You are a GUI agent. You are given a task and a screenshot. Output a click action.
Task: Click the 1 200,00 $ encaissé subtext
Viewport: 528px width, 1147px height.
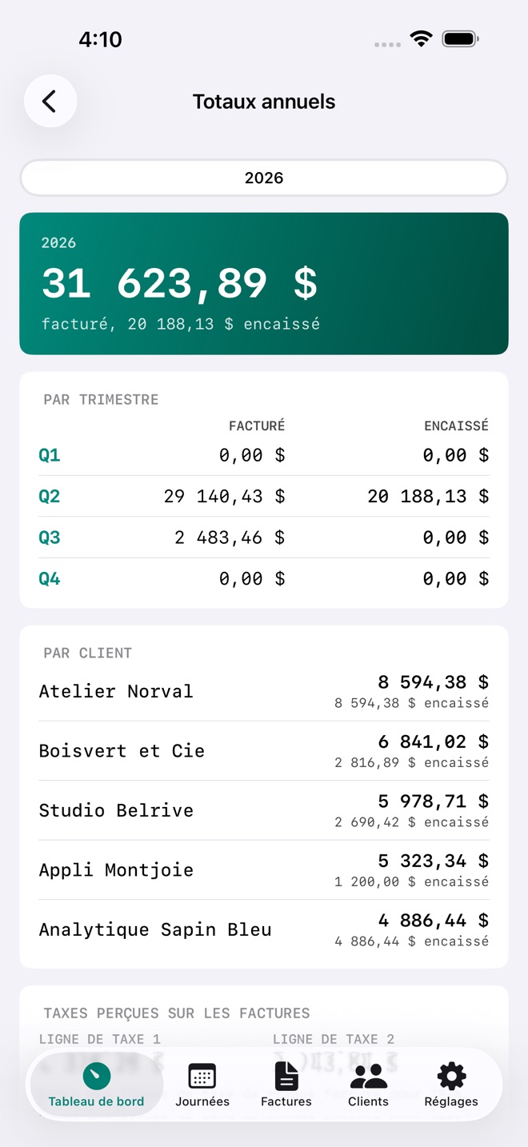(412, 881)
